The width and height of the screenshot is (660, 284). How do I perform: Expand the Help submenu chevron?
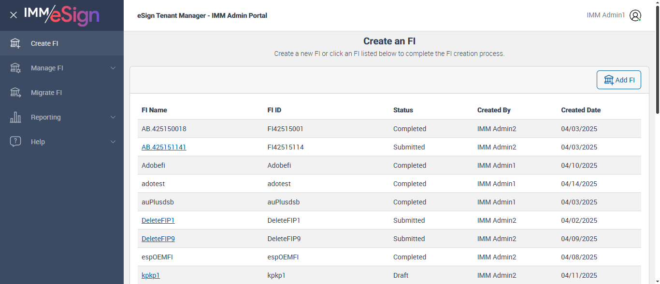(113, 142)
